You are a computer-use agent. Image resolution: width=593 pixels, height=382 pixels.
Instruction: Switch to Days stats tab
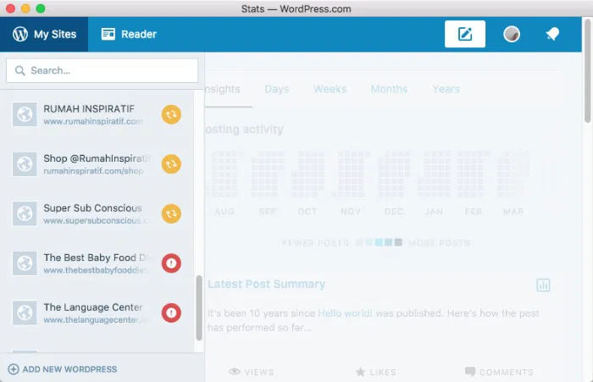point(277,89)
